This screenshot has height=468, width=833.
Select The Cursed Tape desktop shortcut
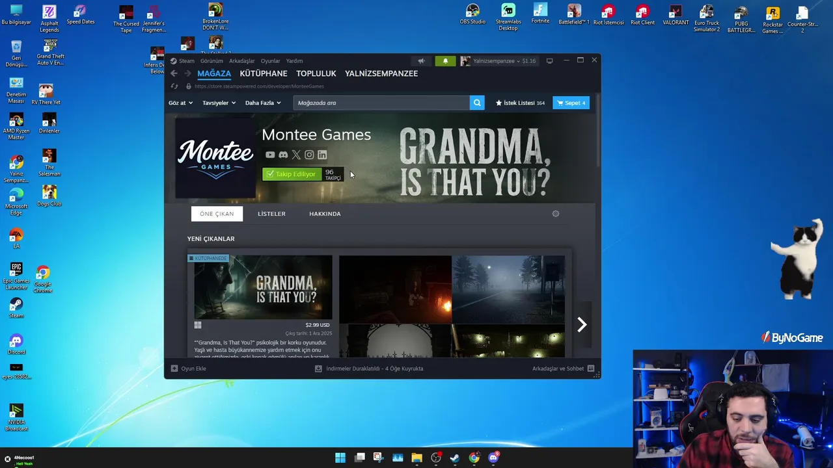[126, 19]
